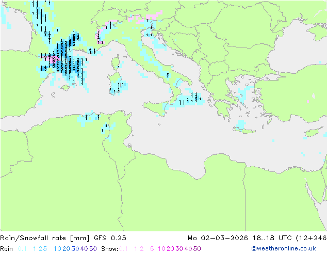Click the island of Crete on map
Screen dimensions: 327x253
coord(244,130)
